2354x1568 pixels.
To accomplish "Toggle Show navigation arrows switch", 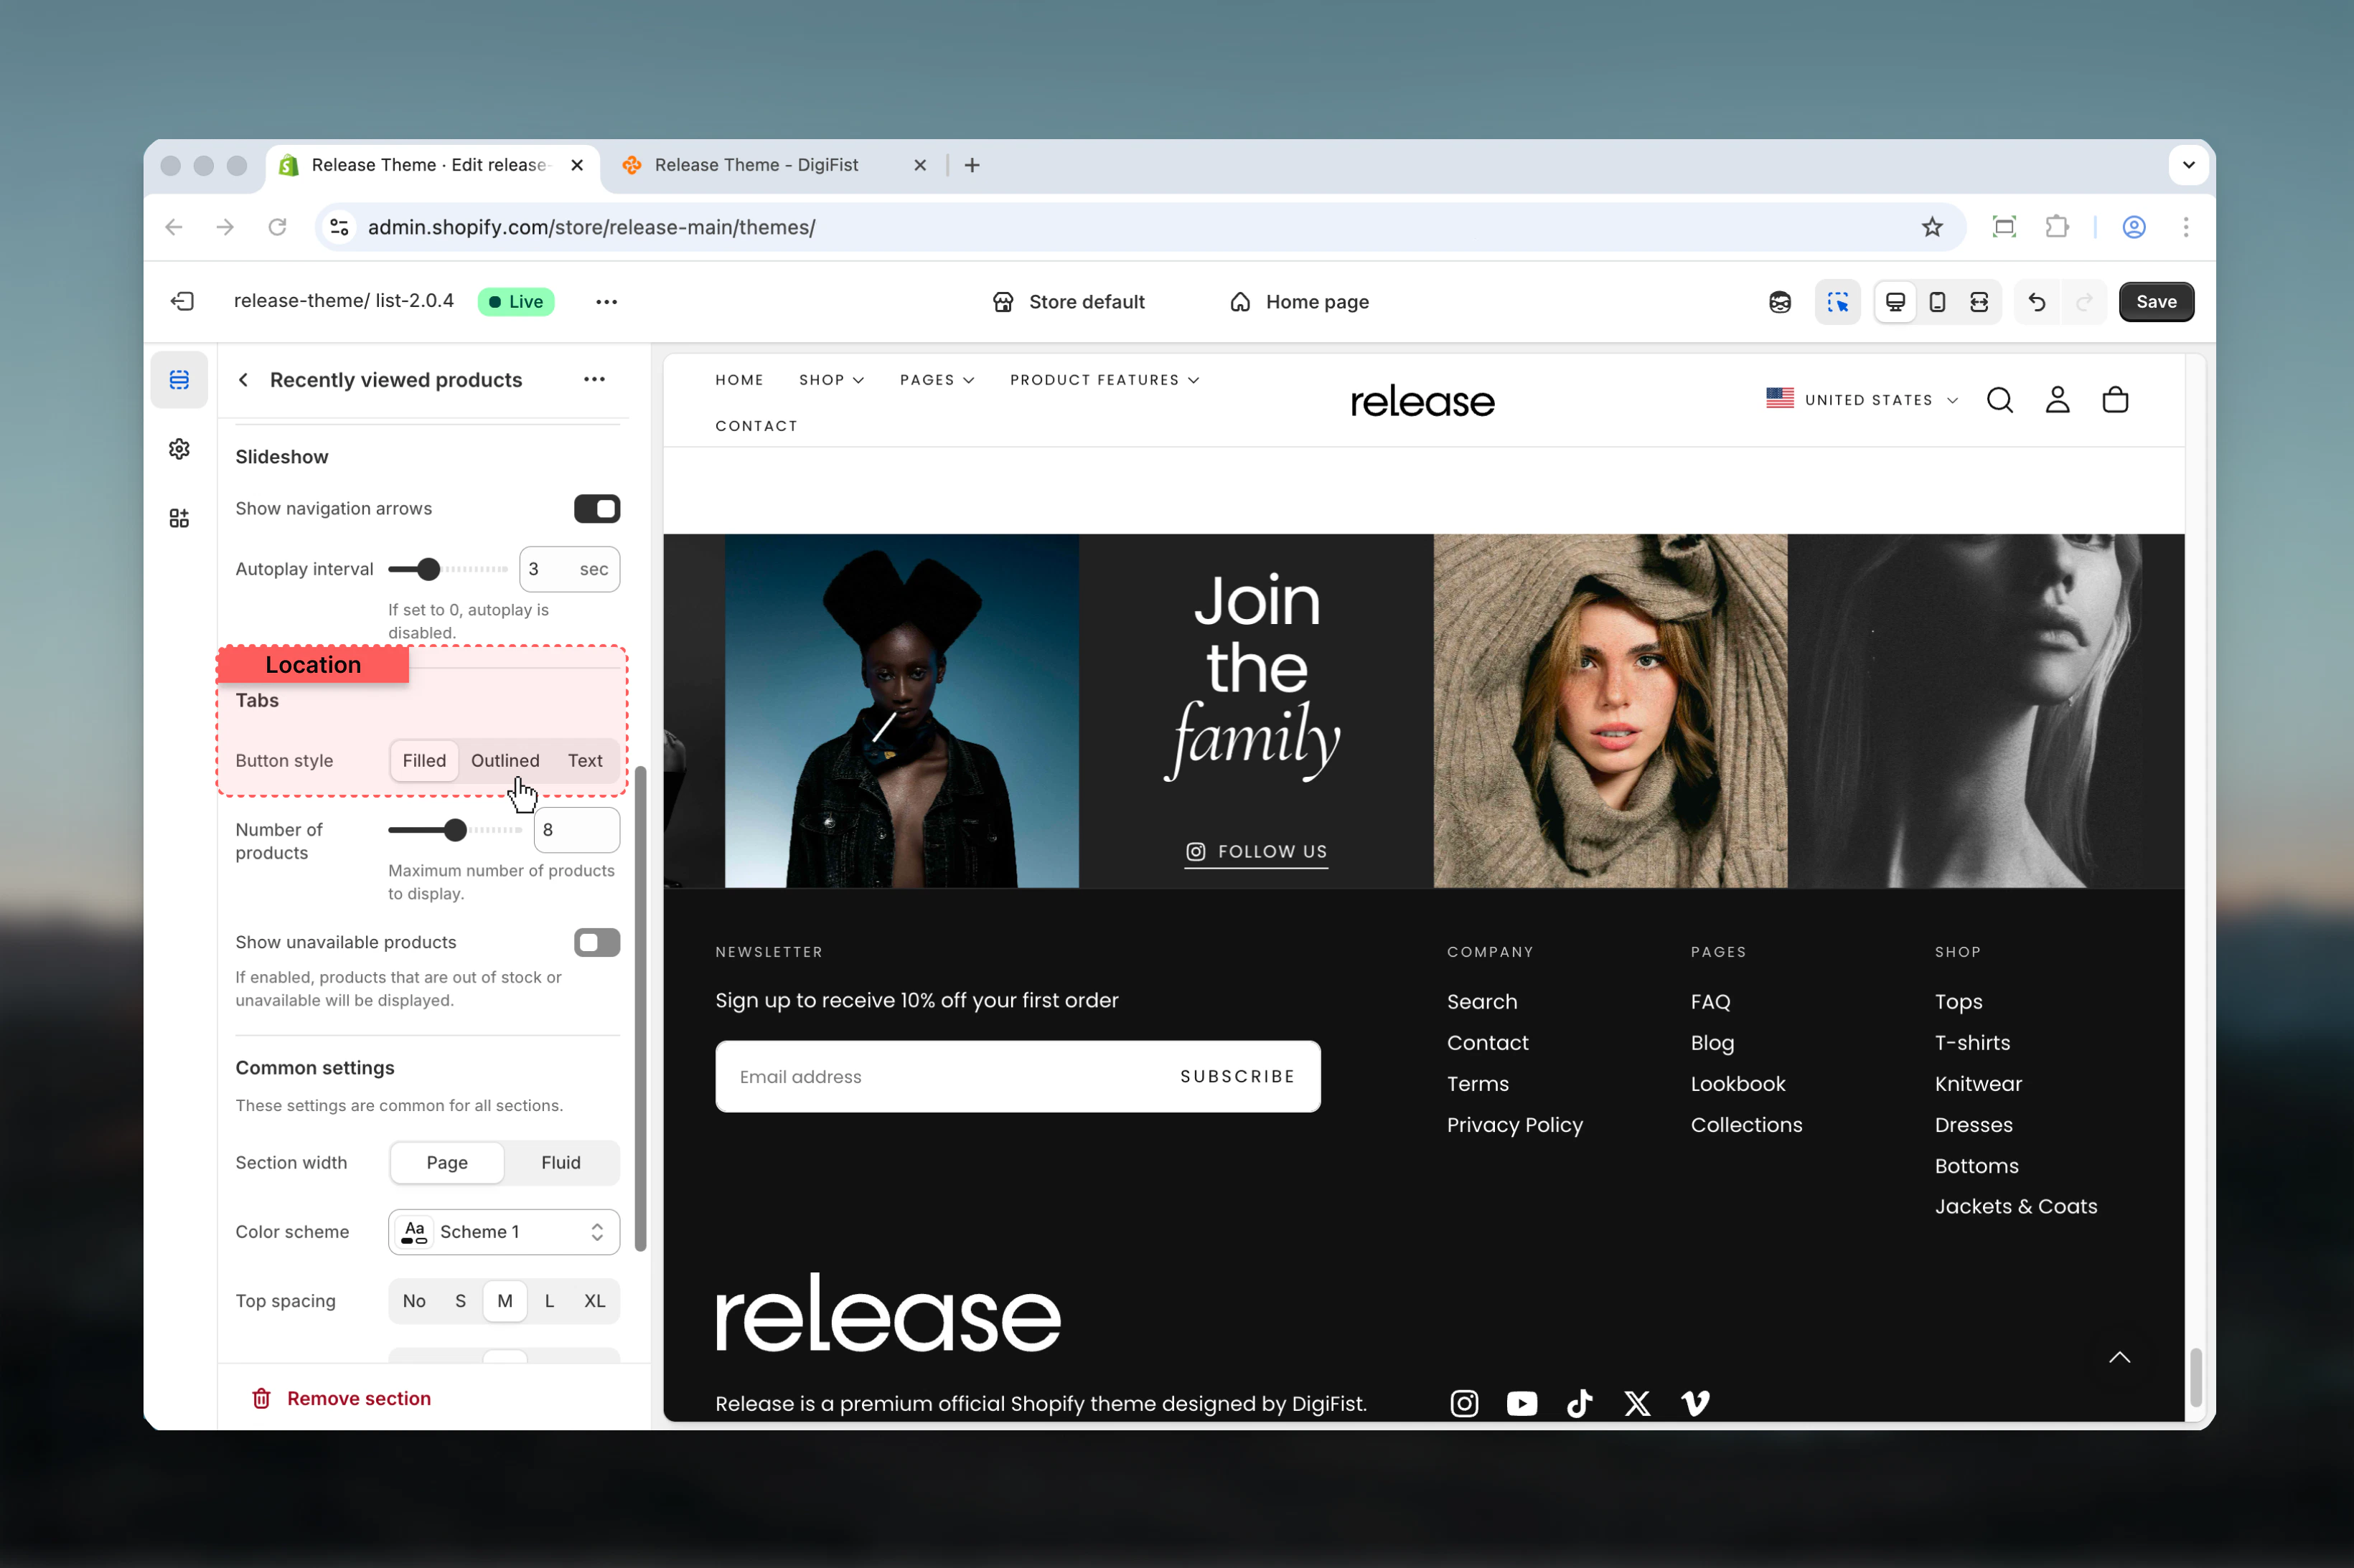I will click(x=597, y=509).
